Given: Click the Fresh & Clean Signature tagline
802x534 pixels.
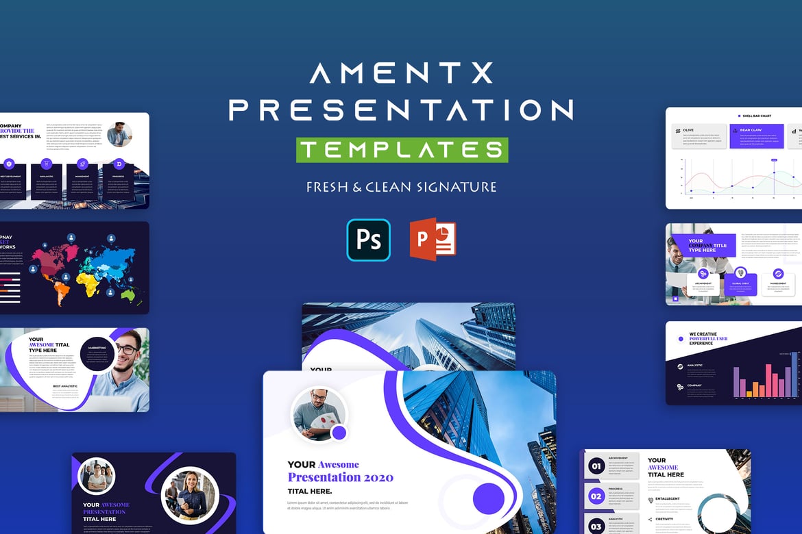Looking at the screenshot, I should pos(402,187).
